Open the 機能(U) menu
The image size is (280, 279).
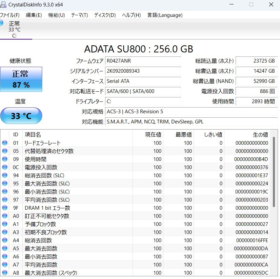pos(56,15)
